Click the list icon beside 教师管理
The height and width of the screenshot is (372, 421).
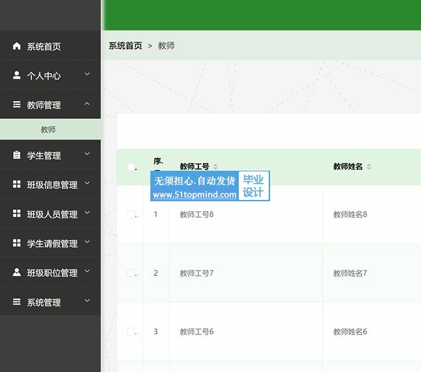17,105
